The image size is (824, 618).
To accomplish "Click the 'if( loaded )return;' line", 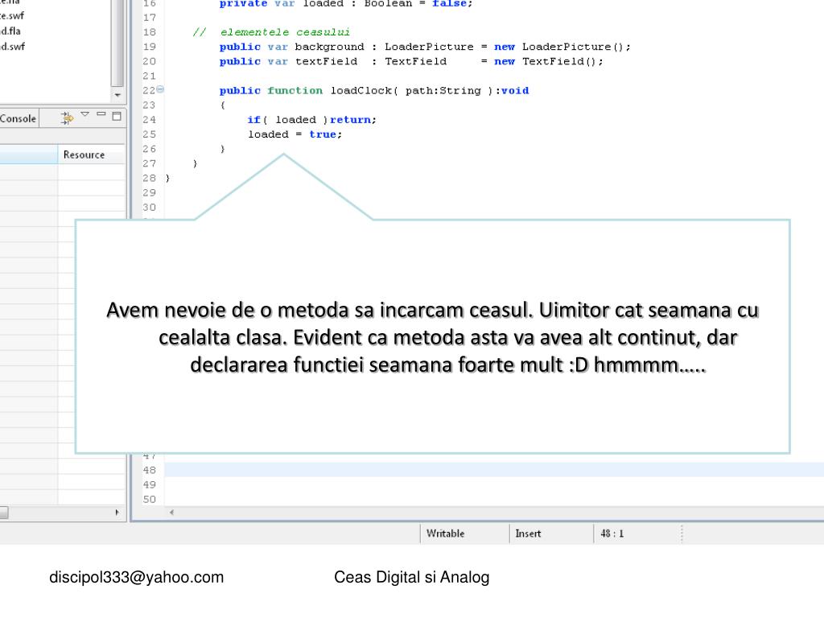I will [x=312, y=120].
